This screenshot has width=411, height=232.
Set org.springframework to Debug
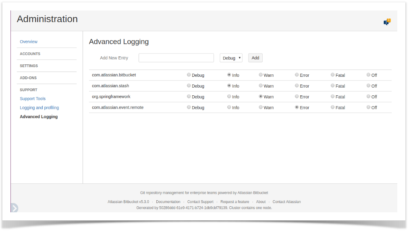[x=189, y=96]
